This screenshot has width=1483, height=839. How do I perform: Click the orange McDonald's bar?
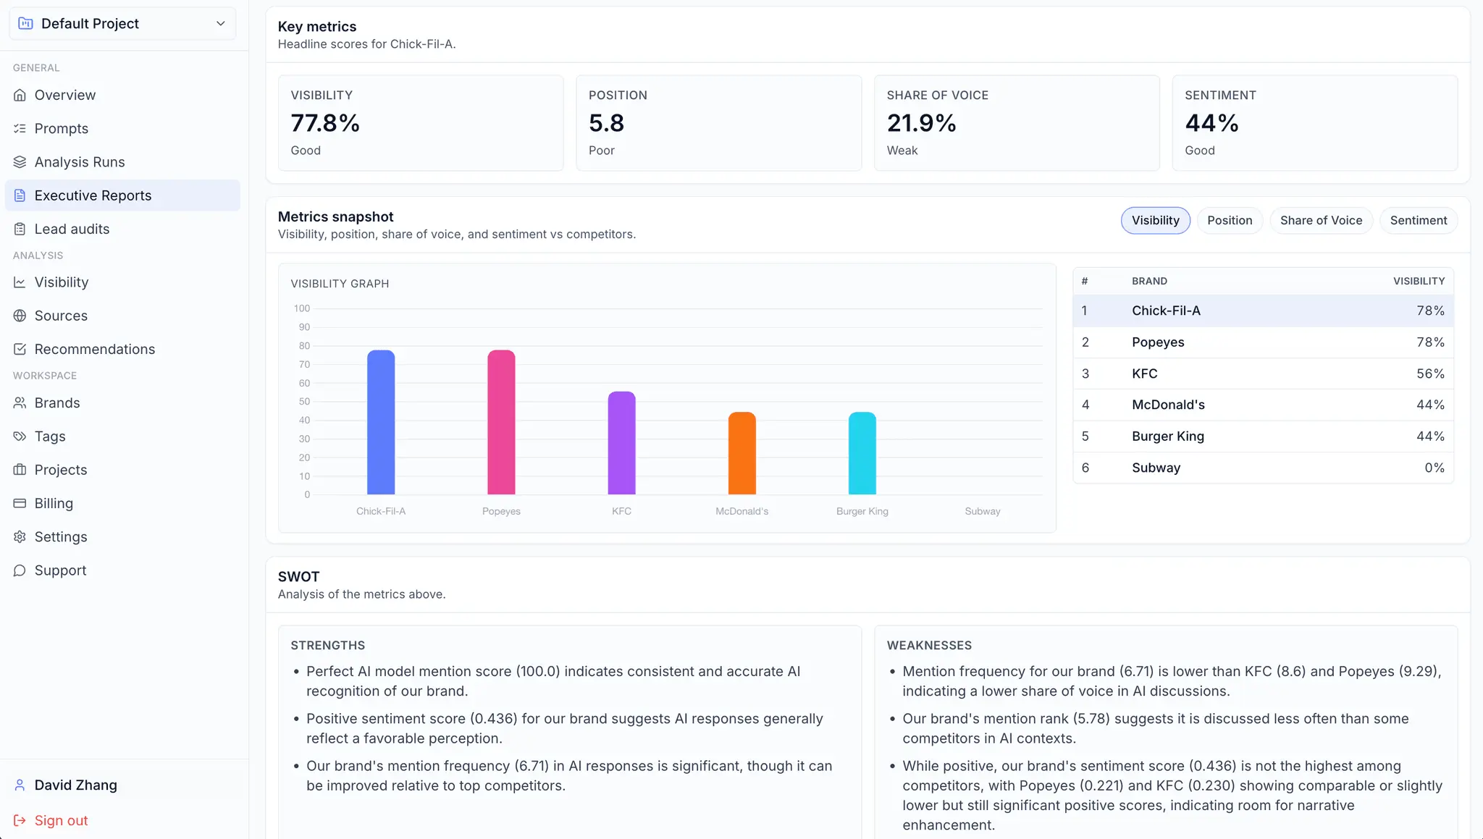click(741, 453)
